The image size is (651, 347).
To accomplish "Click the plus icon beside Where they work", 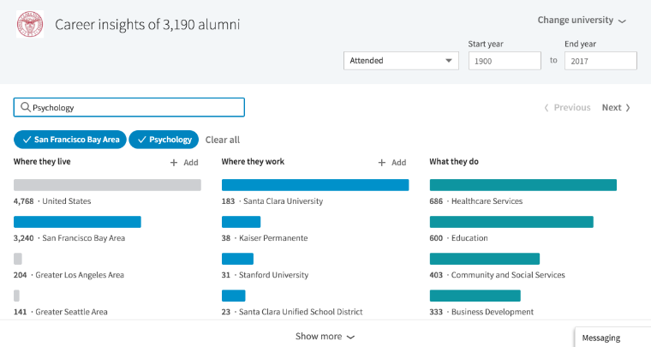I will [x=382, y=162].
